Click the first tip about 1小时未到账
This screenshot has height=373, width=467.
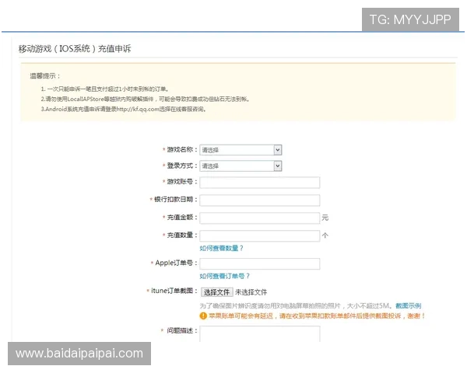tap(105, 89)
